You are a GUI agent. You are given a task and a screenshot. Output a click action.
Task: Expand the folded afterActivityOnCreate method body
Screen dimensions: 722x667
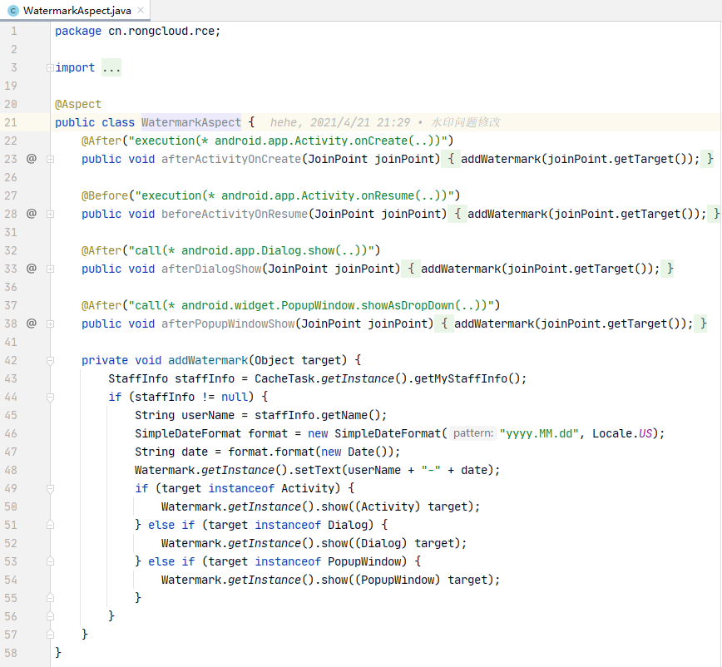50,160
